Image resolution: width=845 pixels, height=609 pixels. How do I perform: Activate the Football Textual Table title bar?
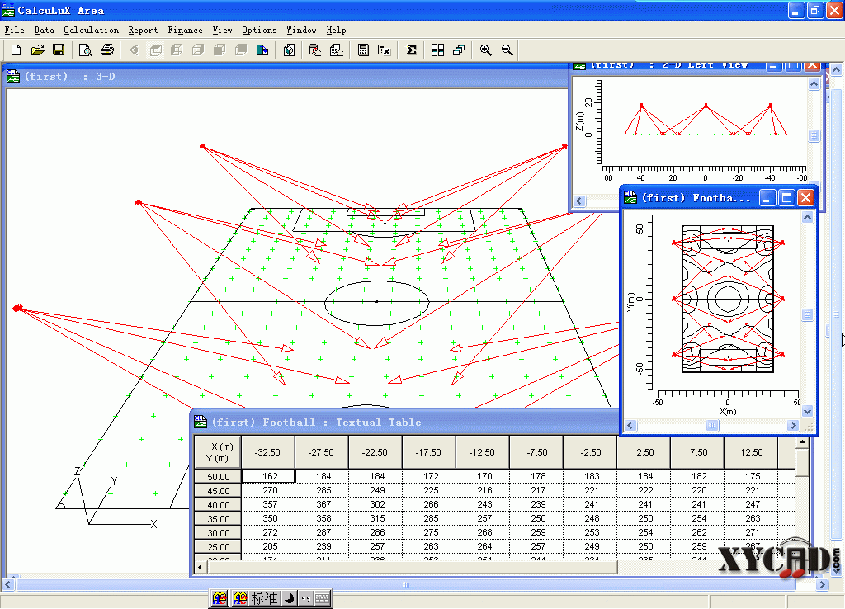[405, 422]
